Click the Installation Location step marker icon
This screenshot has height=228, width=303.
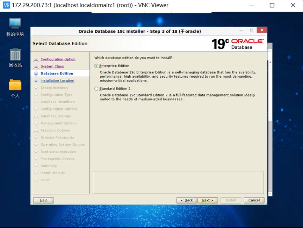36,81
